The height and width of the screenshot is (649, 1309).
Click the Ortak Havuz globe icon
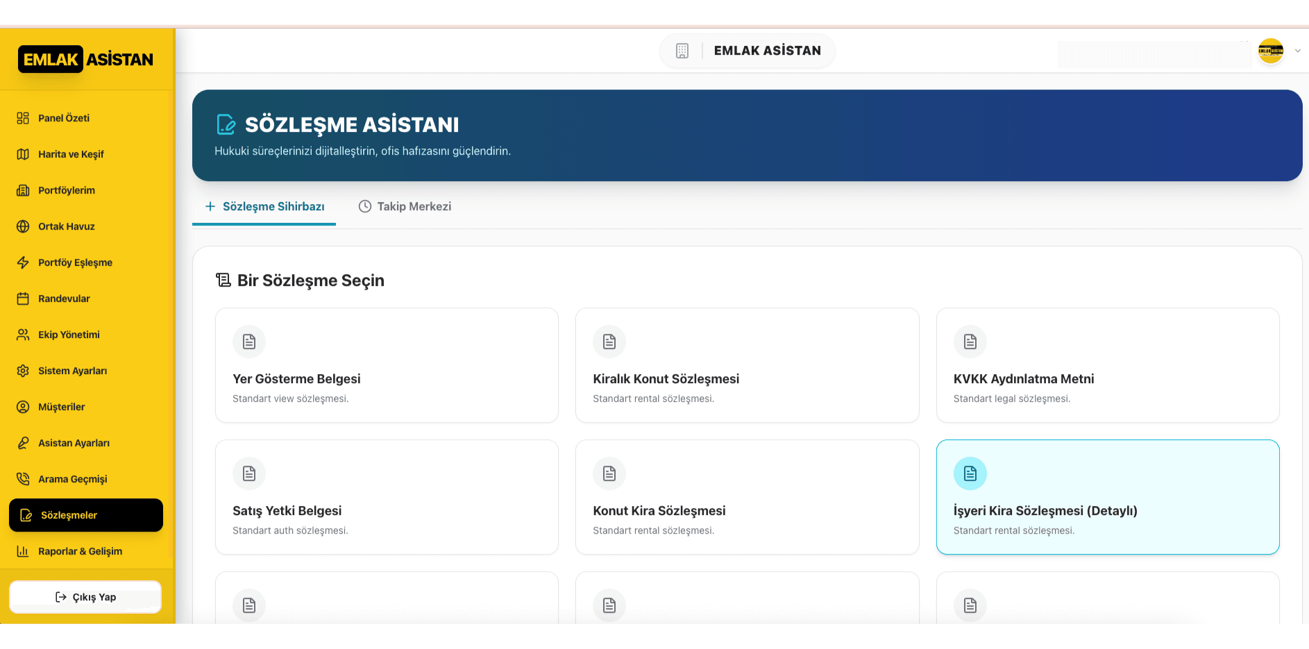[23, 226]
